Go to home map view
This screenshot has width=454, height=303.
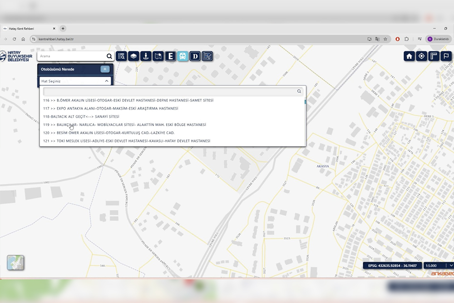[x=410, y=56]
